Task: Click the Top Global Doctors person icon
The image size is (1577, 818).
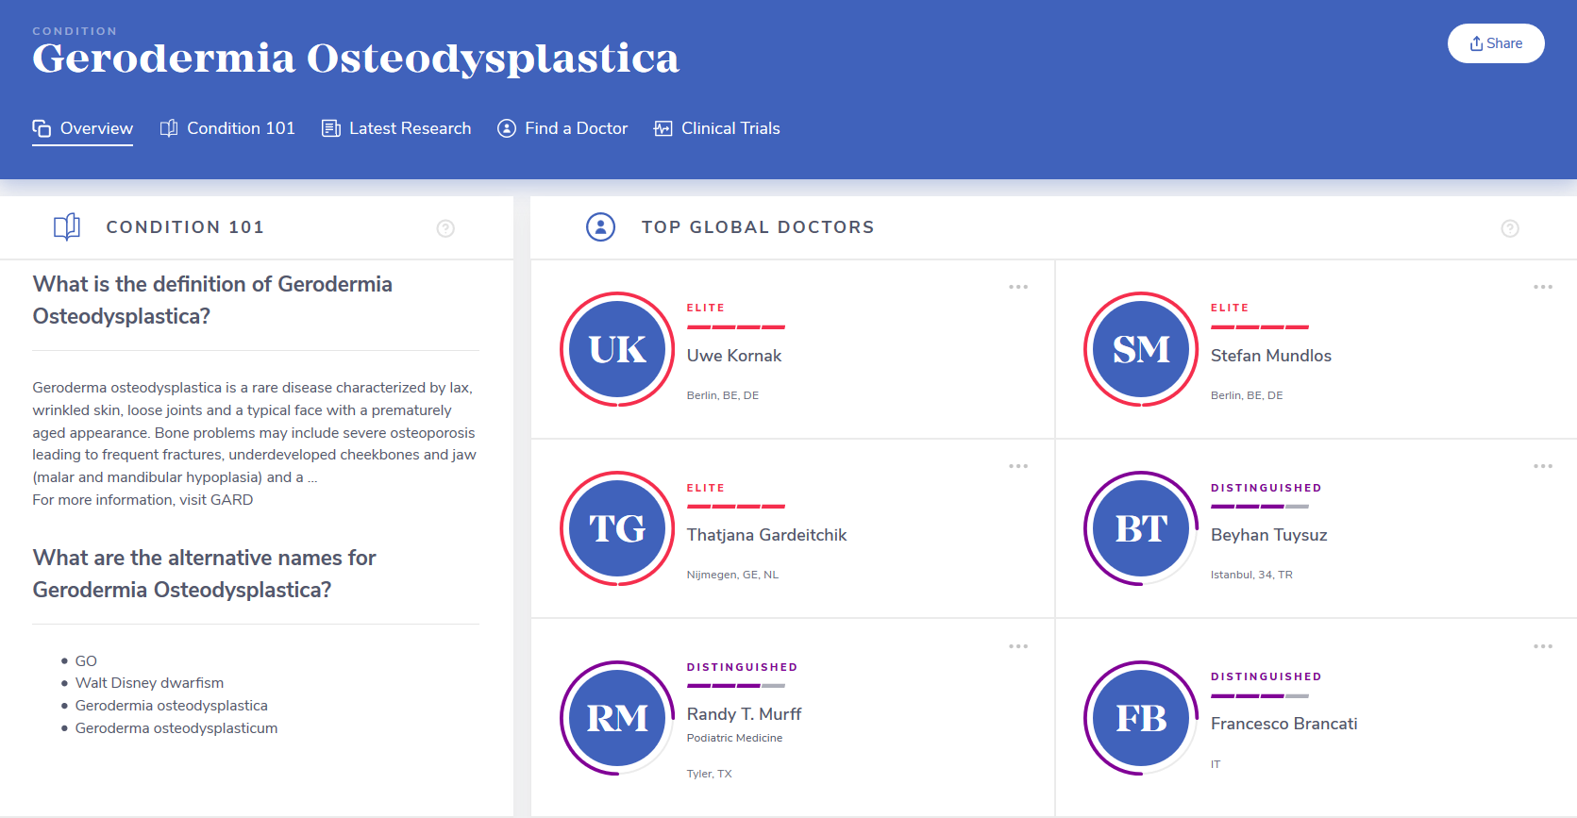Action: tap(600, 227)
